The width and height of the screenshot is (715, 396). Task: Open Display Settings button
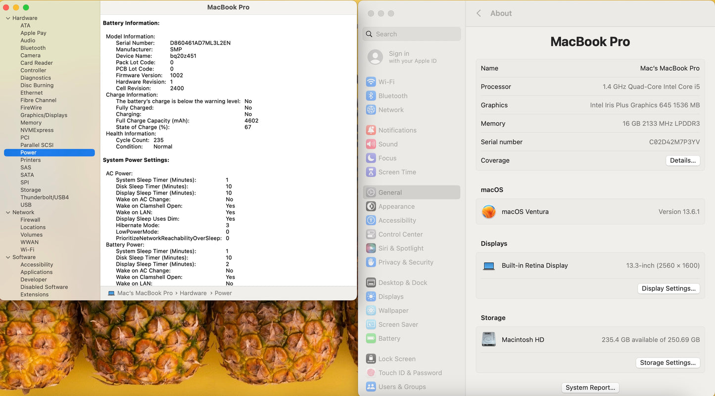coord(668,288)
